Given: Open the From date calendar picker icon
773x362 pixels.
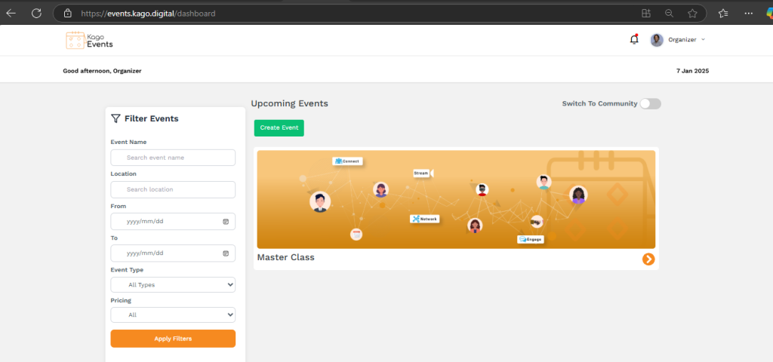Looking at the screenshot, I should pyautogui.click(x=226, y=222).
